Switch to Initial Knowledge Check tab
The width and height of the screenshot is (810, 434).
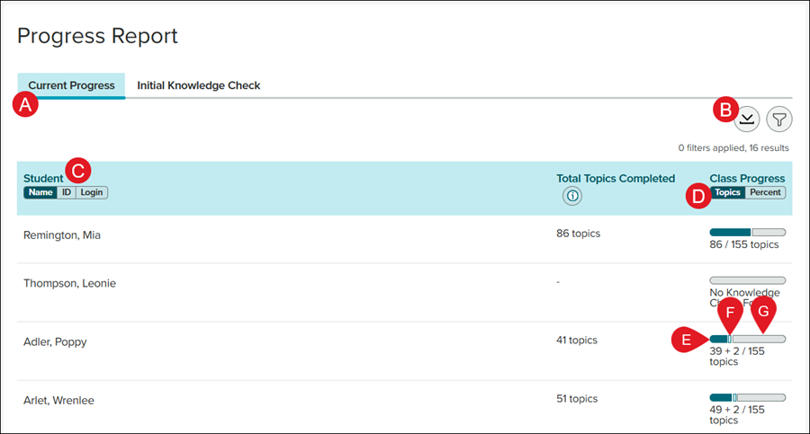[198, 85]
